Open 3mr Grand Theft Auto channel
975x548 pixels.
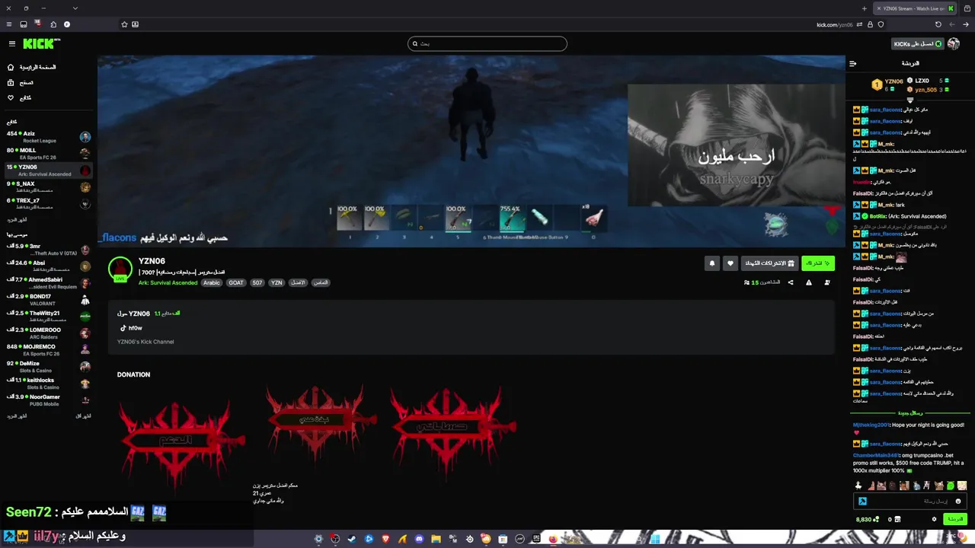(x=49, y=250)
